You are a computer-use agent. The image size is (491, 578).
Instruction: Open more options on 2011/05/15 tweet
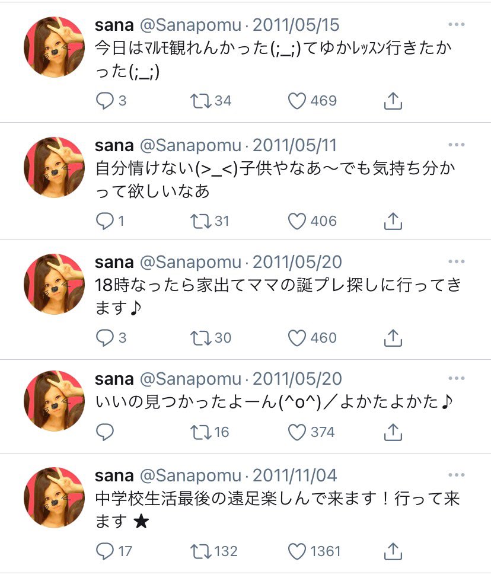(x=456, y=24)
